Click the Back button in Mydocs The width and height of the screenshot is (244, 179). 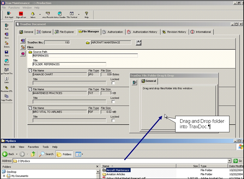pyautogui.click(x=8, y=154)
